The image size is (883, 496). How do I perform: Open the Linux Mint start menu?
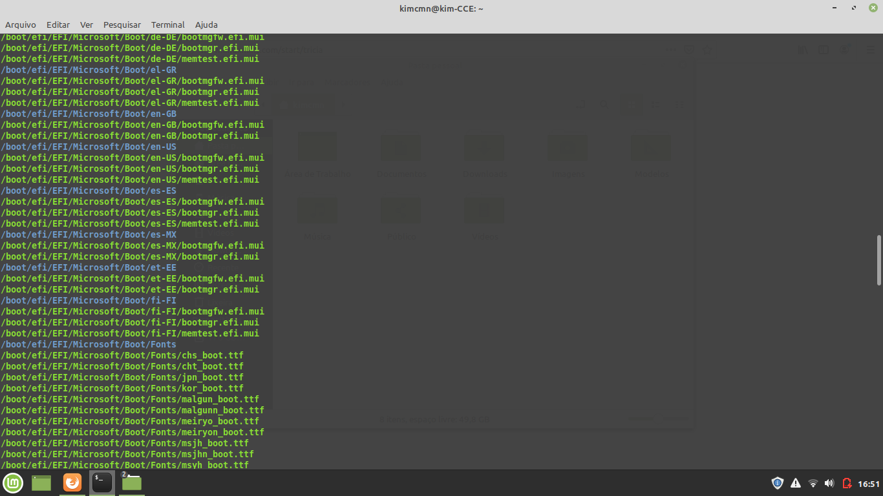13,482
